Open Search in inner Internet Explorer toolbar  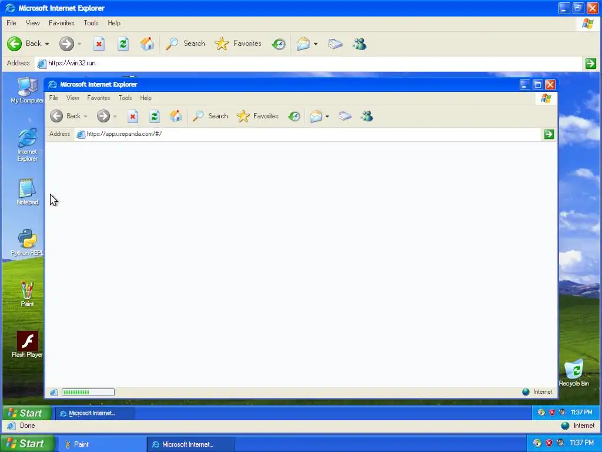210,116
